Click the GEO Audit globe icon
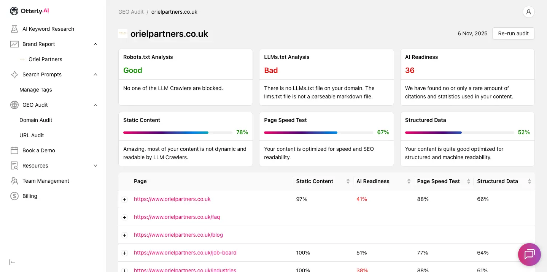547x272 pixels. [x=14, y=105]
